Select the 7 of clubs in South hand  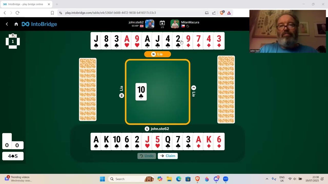point(178,142)
